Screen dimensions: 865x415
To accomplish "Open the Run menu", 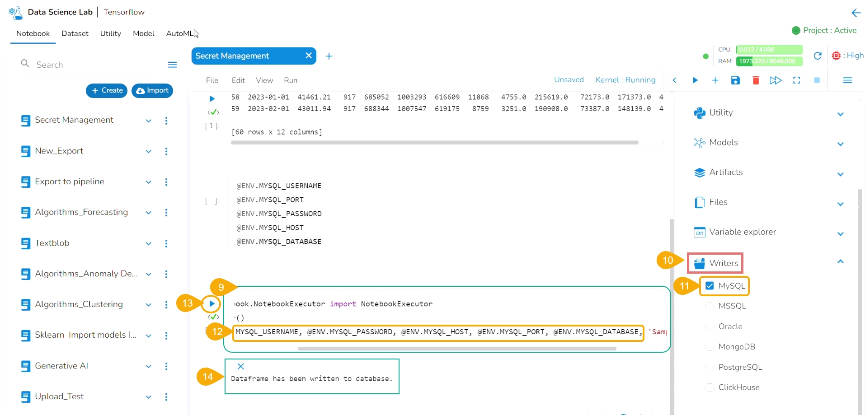I will 291,80.
